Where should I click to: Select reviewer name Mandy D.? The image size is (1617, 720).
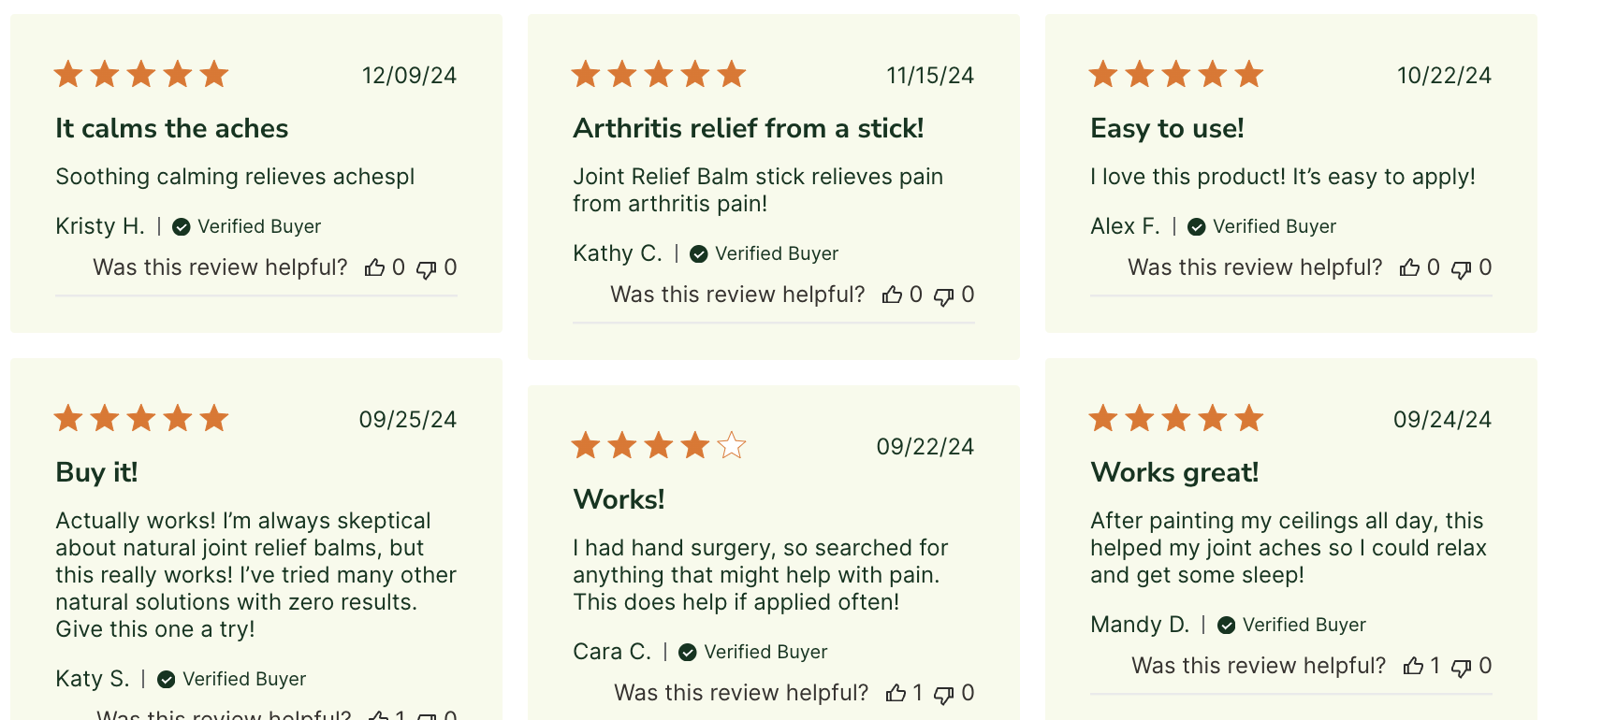click(1140, 625)
